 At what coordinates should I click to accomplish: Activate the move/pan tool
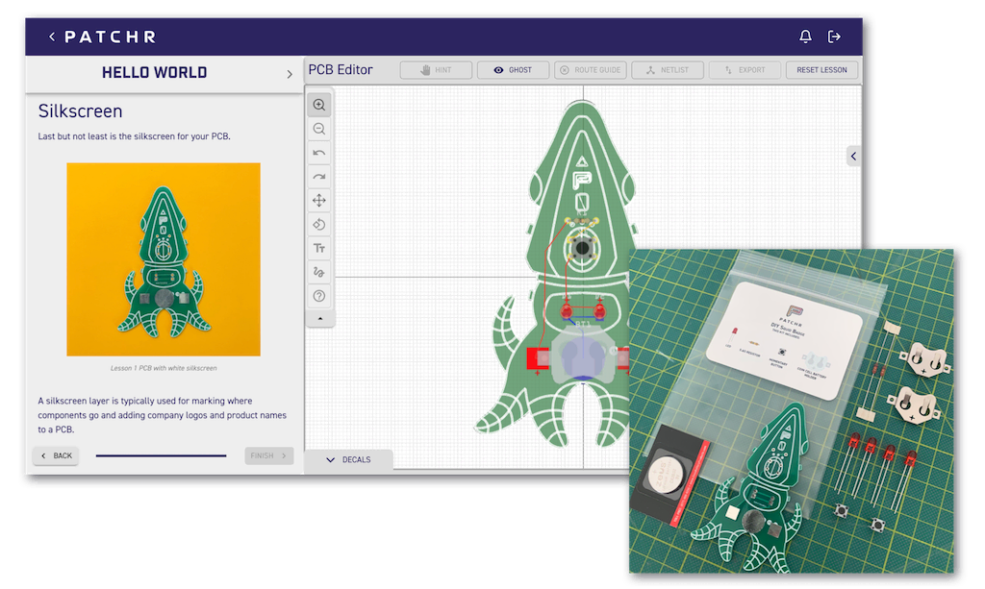tap(319, 201)
